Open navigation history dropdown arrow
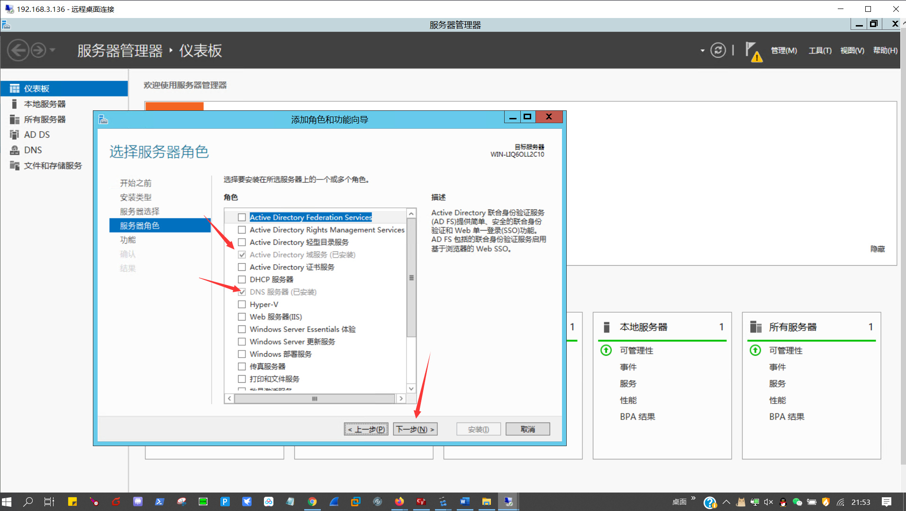 pos(53,50)
